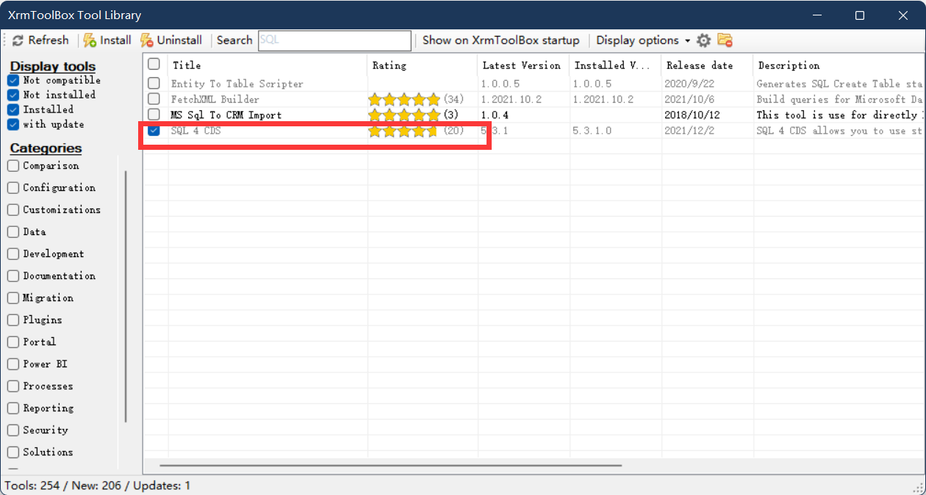Maximize the Tool Library window
This screenshot has width=926, height=495.
coord(860,15)
